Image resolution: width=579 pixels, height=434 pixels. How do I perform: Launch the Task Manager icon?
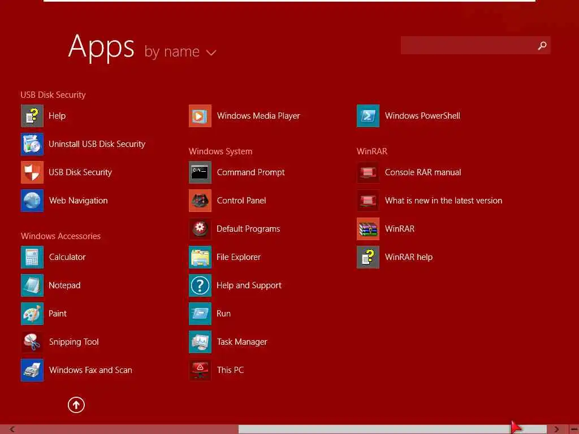[200, 342]
